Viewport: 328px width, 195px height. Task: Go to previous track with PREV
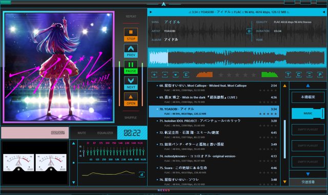[131, 51]
